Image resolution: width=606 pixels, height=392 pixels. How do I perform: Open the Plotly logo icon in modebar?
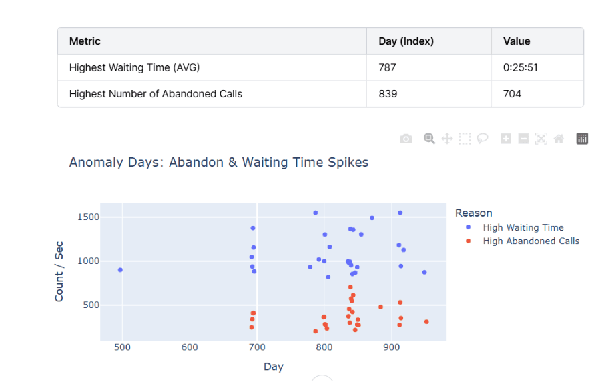(582, 139)
